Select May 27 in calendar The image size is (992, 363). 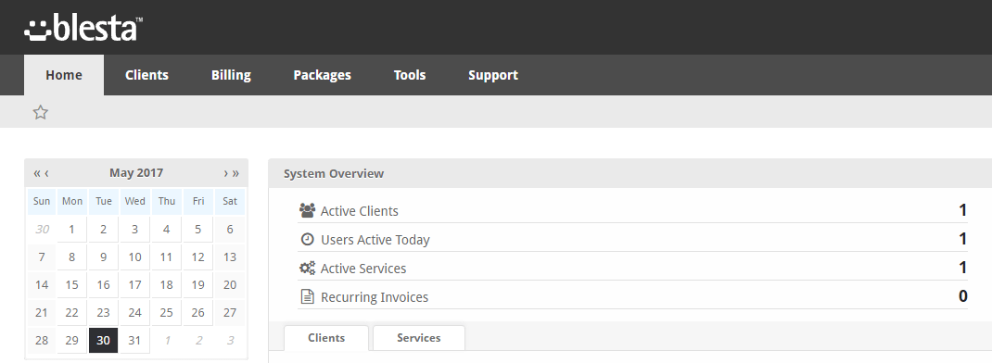[230, 312]
